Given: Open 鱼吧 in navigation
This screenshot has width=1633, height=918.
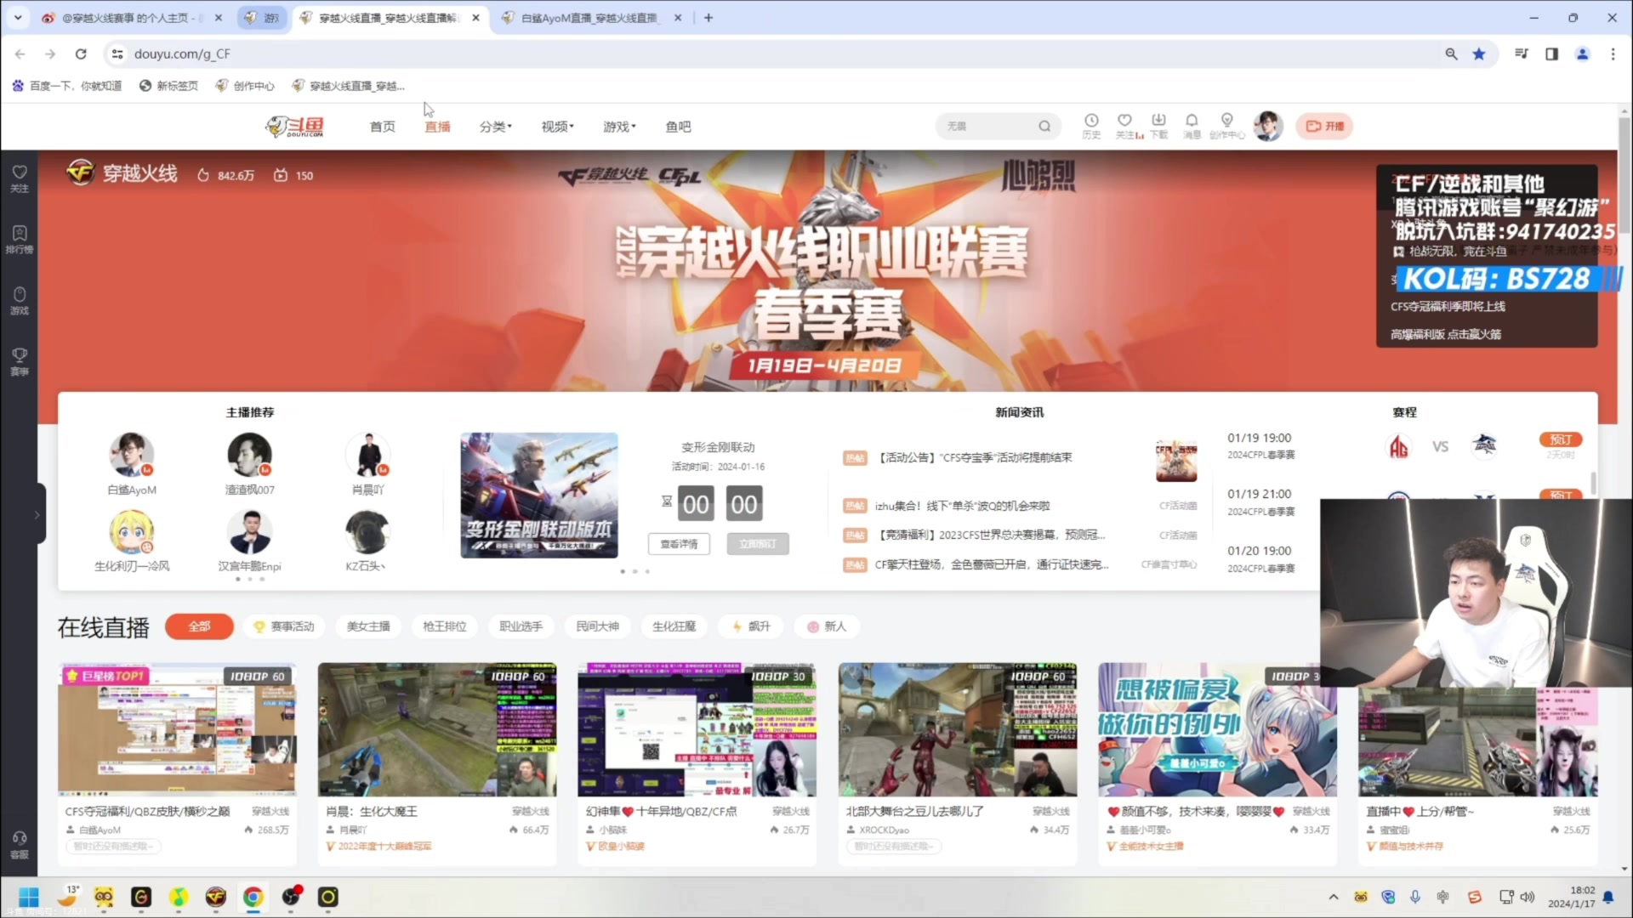Looking at the screenshot, I should click(678, 126).
